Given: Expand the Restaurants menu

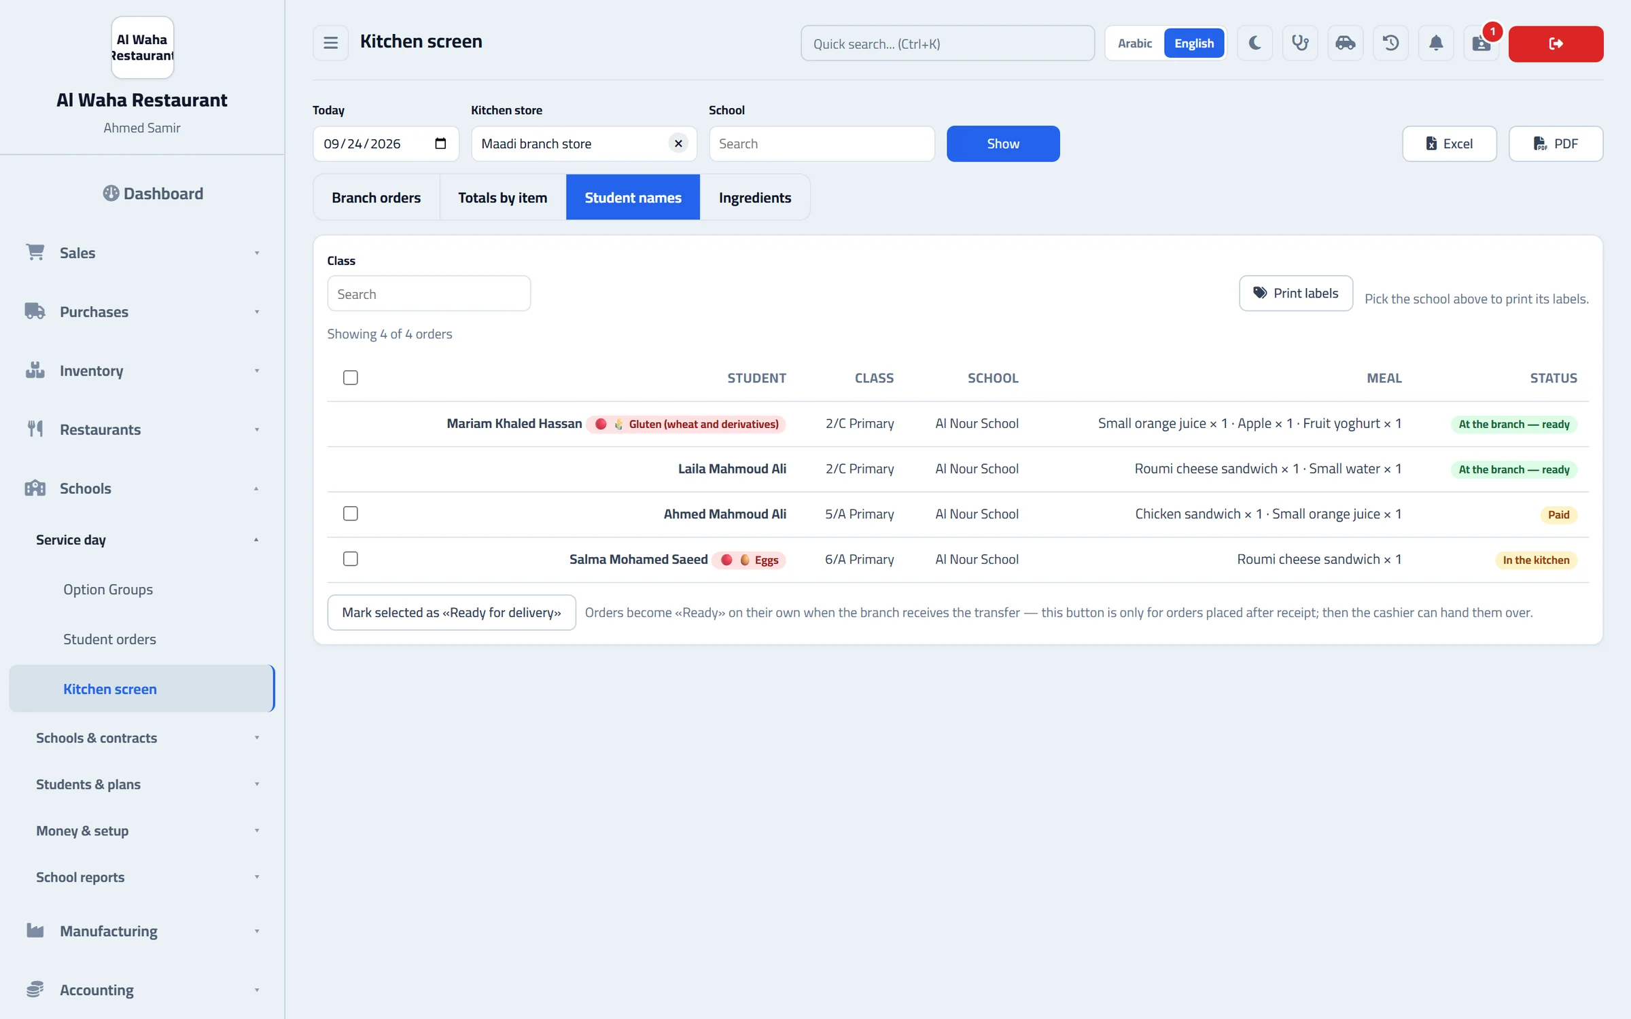Looking at the screenshot, I should point(142,429).
